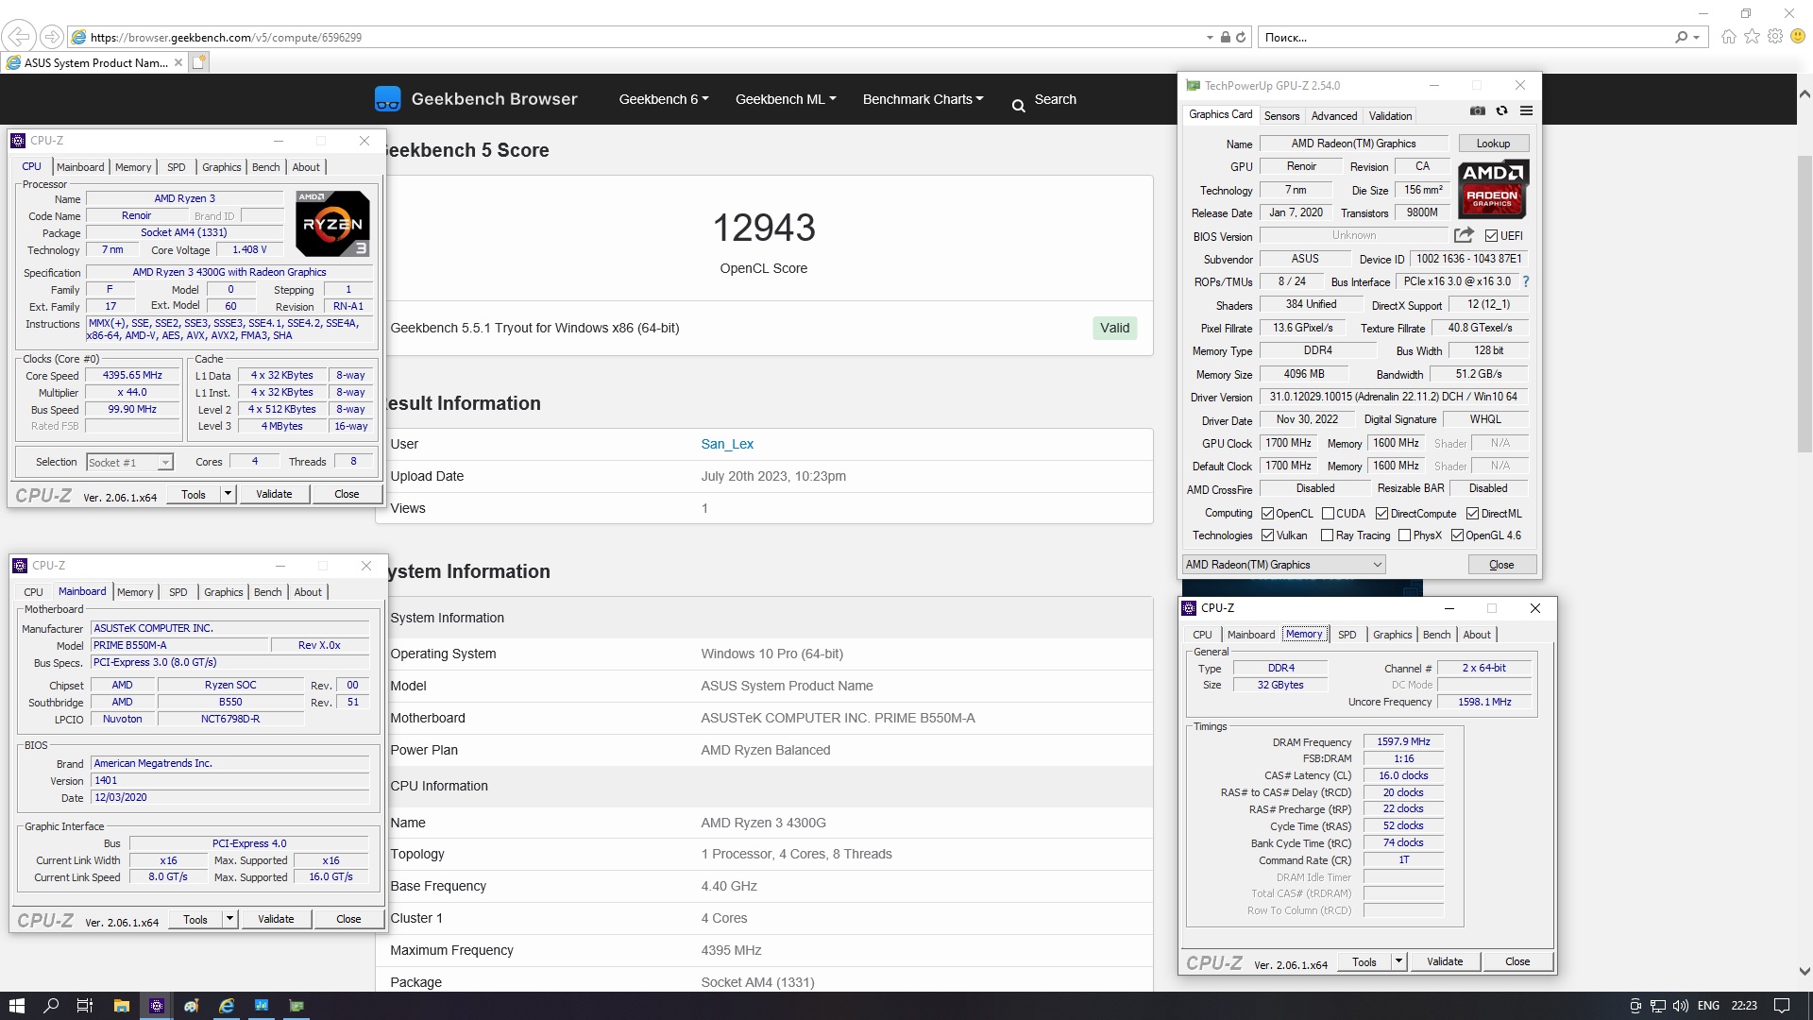
Task: Click the GPU-Z taskbar icon
Action: coord(297,1006)
